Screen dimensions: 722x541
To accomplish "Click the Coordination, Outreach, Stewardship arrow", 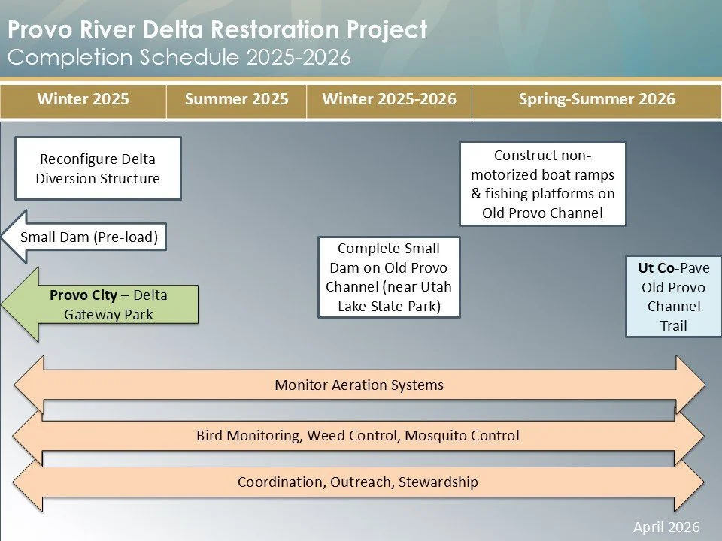I will point(359,482).
